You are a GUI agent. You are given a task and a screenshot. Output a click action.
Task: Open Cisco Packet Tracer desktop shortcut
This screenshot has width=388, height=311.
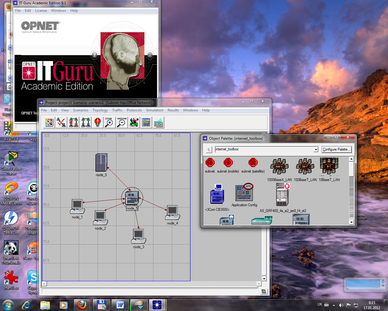tap(11, 163)
